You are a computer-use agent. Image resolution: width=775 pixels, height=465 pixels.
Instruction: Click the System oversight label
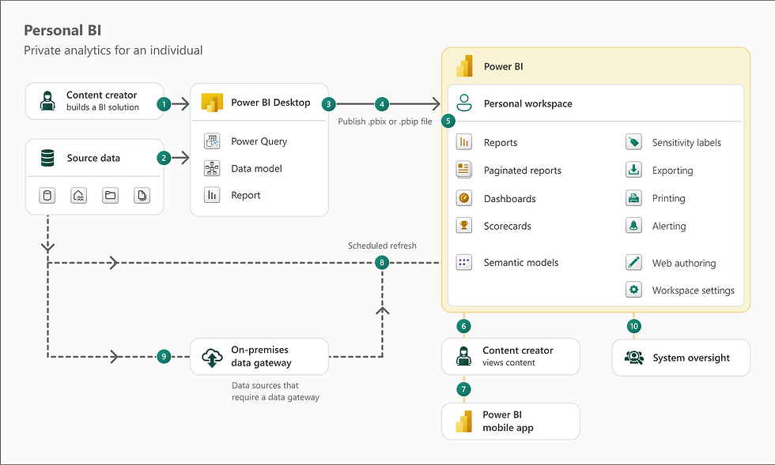pyautogui.click(x=691, y=358)
